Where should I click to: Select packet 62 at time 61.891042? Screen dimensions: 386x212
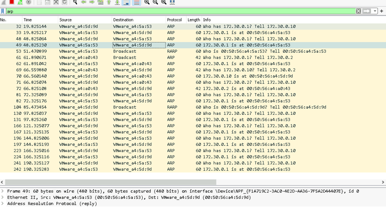click(x=193, y=64)
